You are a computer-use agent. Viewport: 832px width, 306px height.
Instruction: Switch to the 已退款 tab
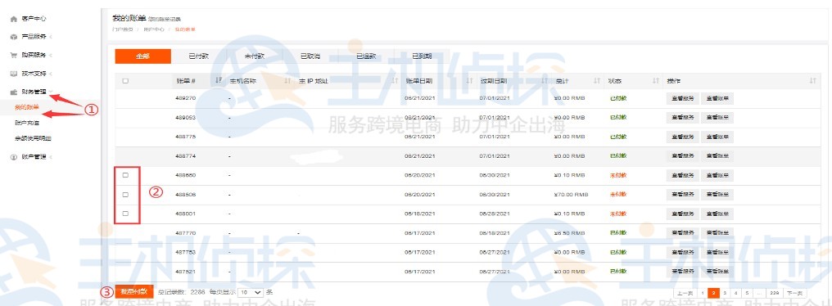coord(366,56)
